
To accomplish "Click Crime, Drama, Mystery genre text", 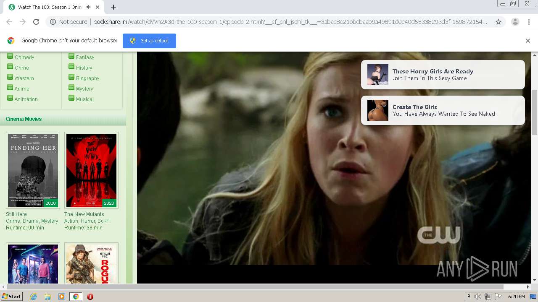I will [32, 221].
